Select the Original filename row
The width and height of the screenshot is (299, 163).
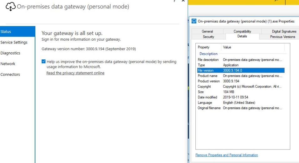pos(241,108)
